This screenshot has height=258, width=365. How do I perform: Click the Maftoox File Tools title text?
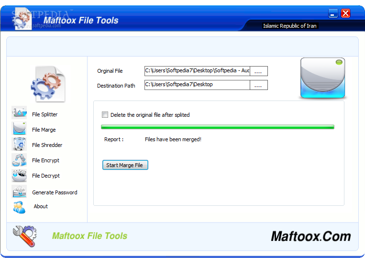click(81, 20)
